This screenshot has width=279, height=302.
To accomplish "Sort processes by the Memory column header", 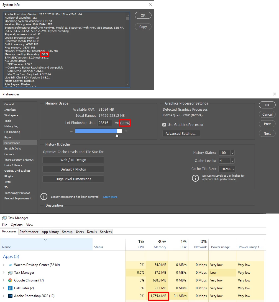I will click(x=157, y=244).
